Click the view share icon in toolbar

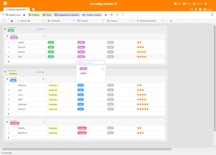coord(117,15)
